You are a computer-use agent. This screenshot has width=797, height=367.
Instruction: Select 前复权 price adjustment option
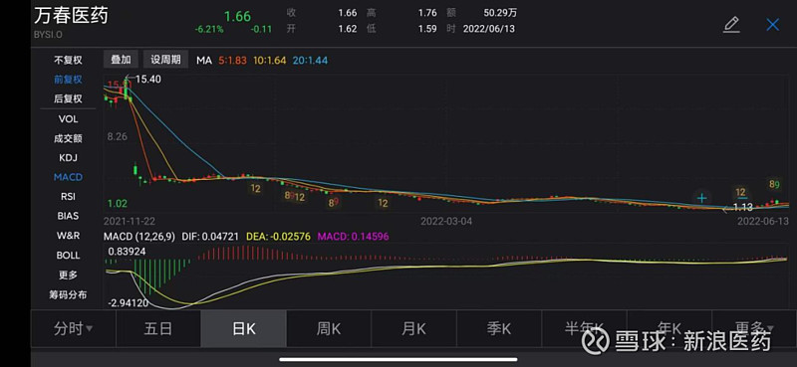tap(68, 80)
